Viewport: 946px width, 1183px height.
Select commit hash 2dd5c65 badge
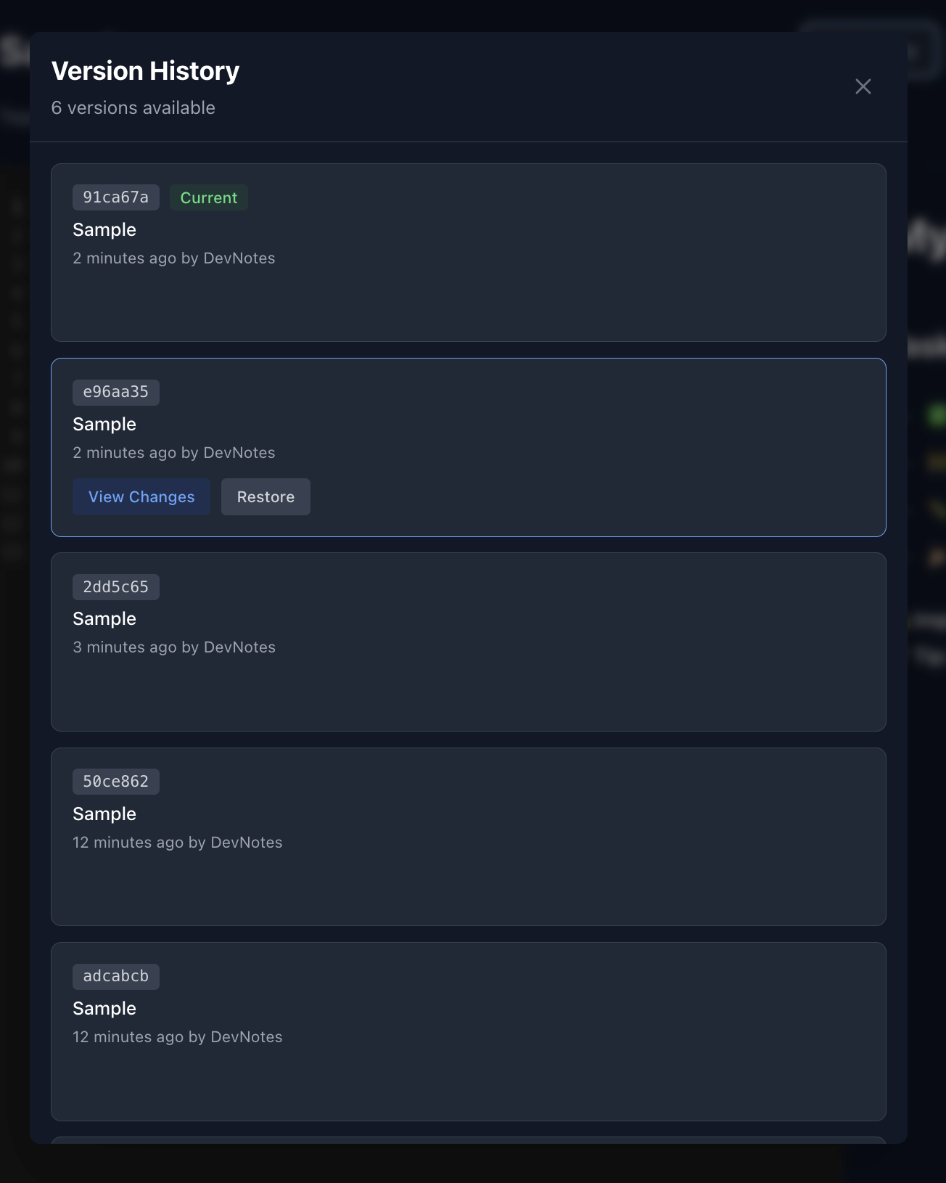coord(116,587)
